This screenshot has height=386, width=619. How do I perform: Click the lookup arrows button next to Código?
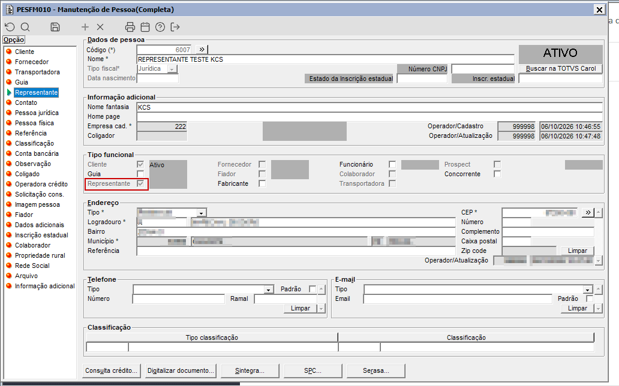tap(202, 49)
